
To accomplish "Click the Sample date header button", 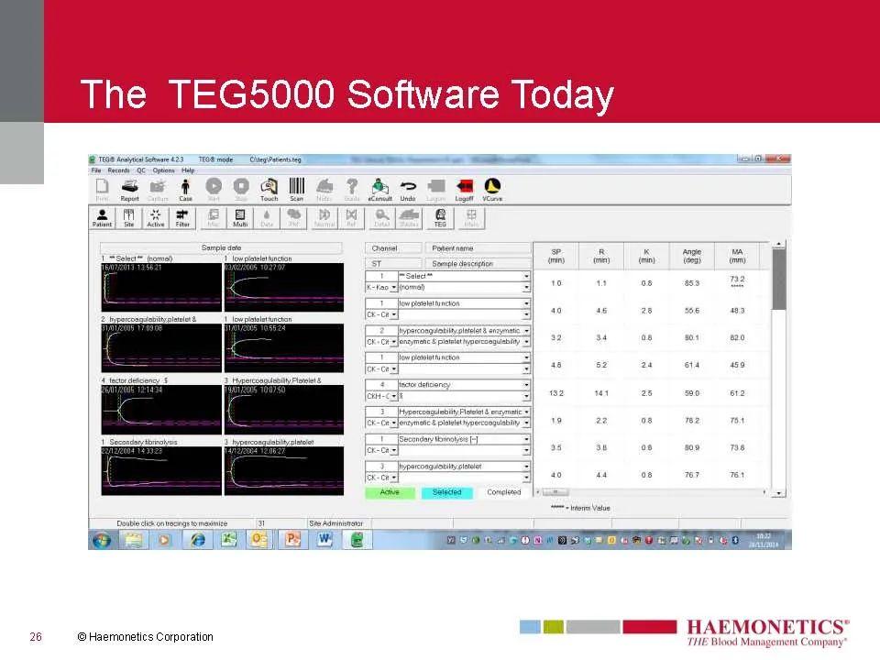I will 221,247.
